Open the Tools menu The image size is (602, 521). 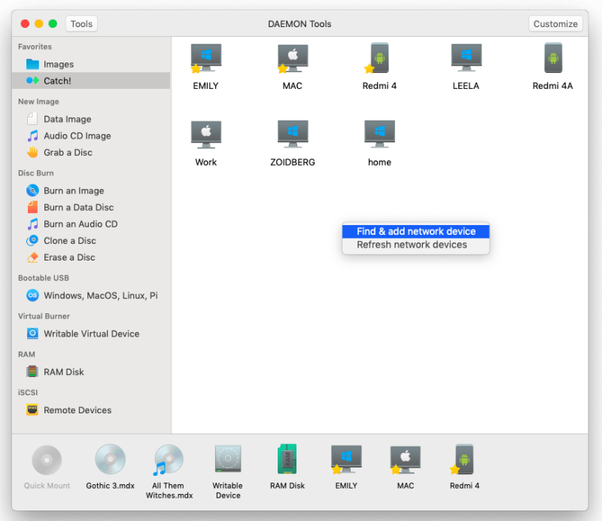[81, 23]
